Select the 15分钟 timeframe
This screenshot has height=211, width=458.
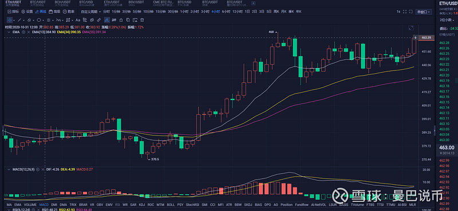click(160, 11)
